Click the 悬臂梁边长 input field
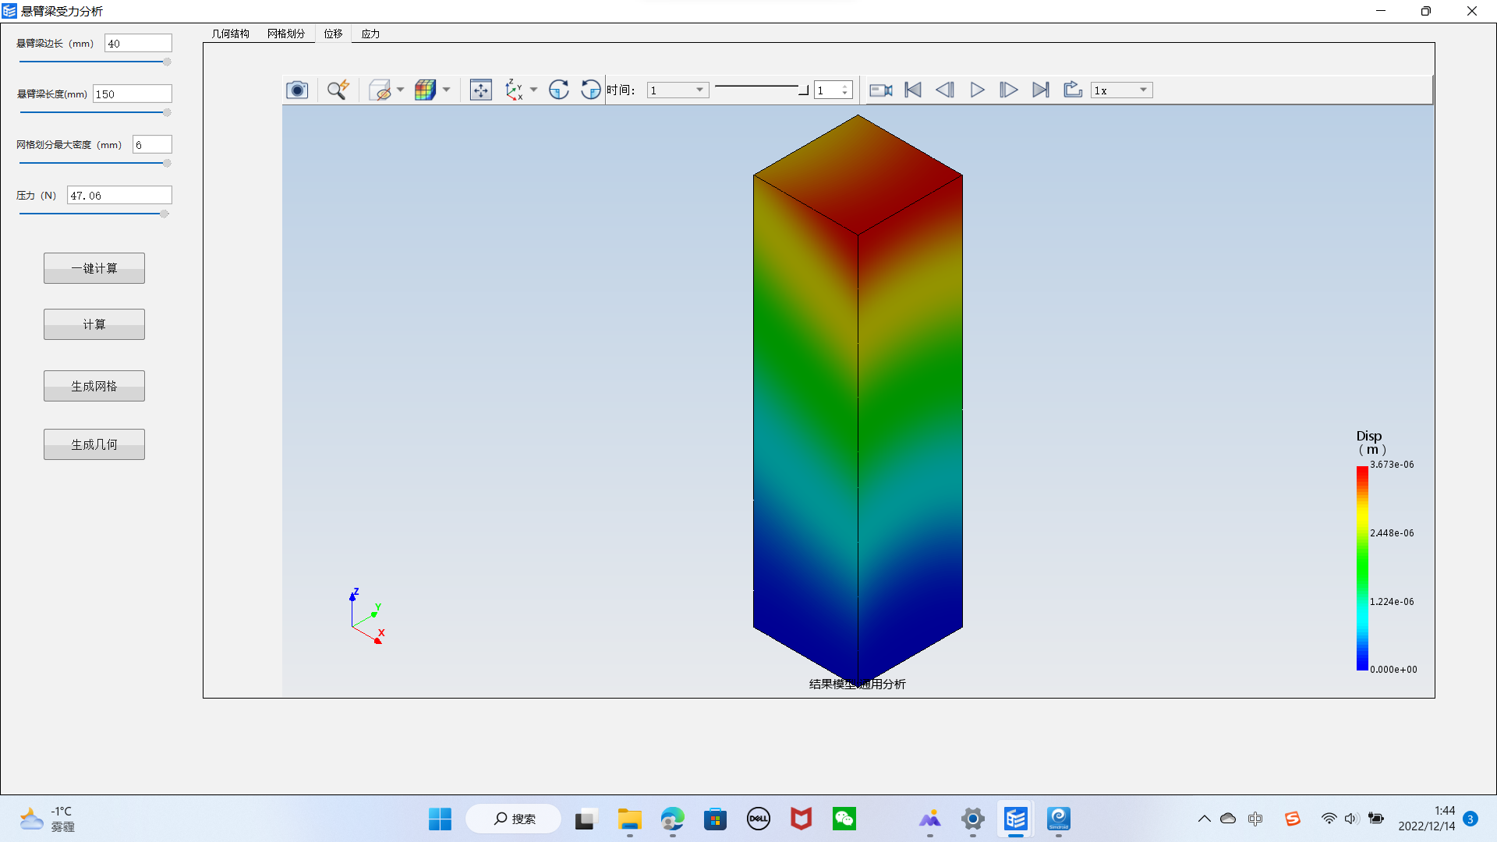Screen dimensions: 1497x842 point(138,44)
